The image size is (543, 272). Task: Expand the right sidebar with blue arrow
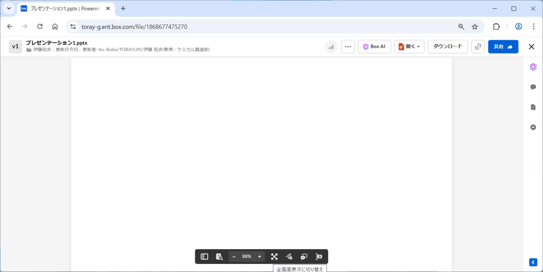click(x=533, y=262)
